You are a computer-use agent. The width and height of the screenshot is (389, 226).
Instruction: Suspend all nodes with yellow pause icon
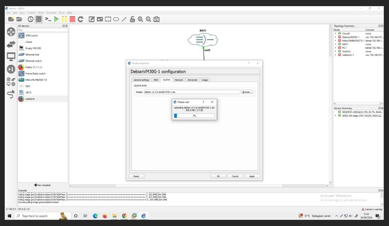(64, 19)
